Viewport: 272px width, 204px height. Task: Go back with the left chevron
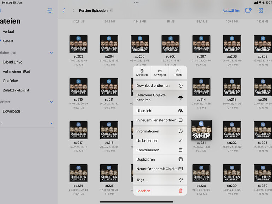pos(64,11)
